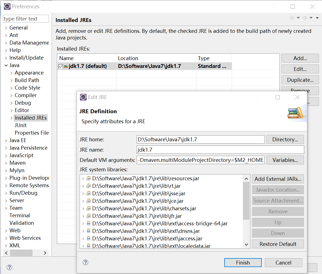Viewport: 322px width, 274px height.
Task: Click the rt.jar library icon
Action: point(89,186)
